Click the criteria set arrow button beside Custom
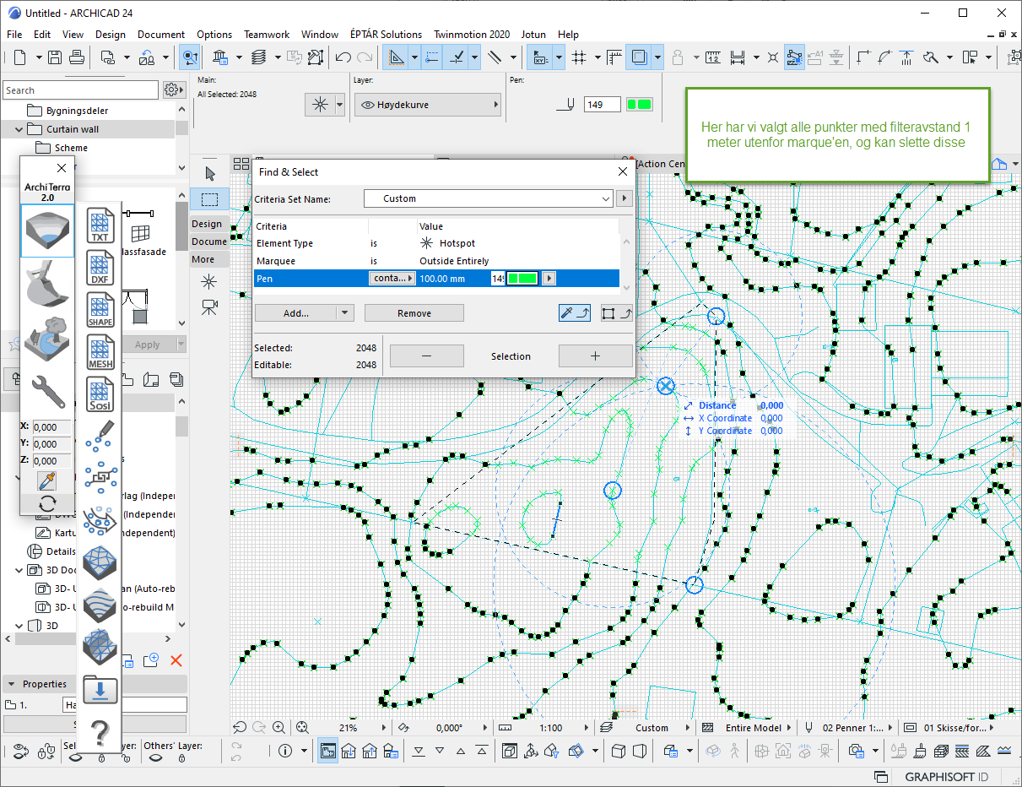This screenshot has width=1022, height=787. [625, 198]
